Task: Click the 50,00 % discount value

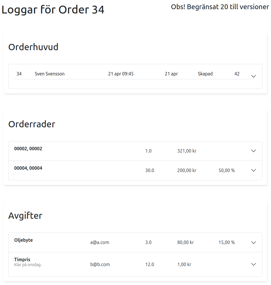Action: pyautogui.click(x=226, y=170)
